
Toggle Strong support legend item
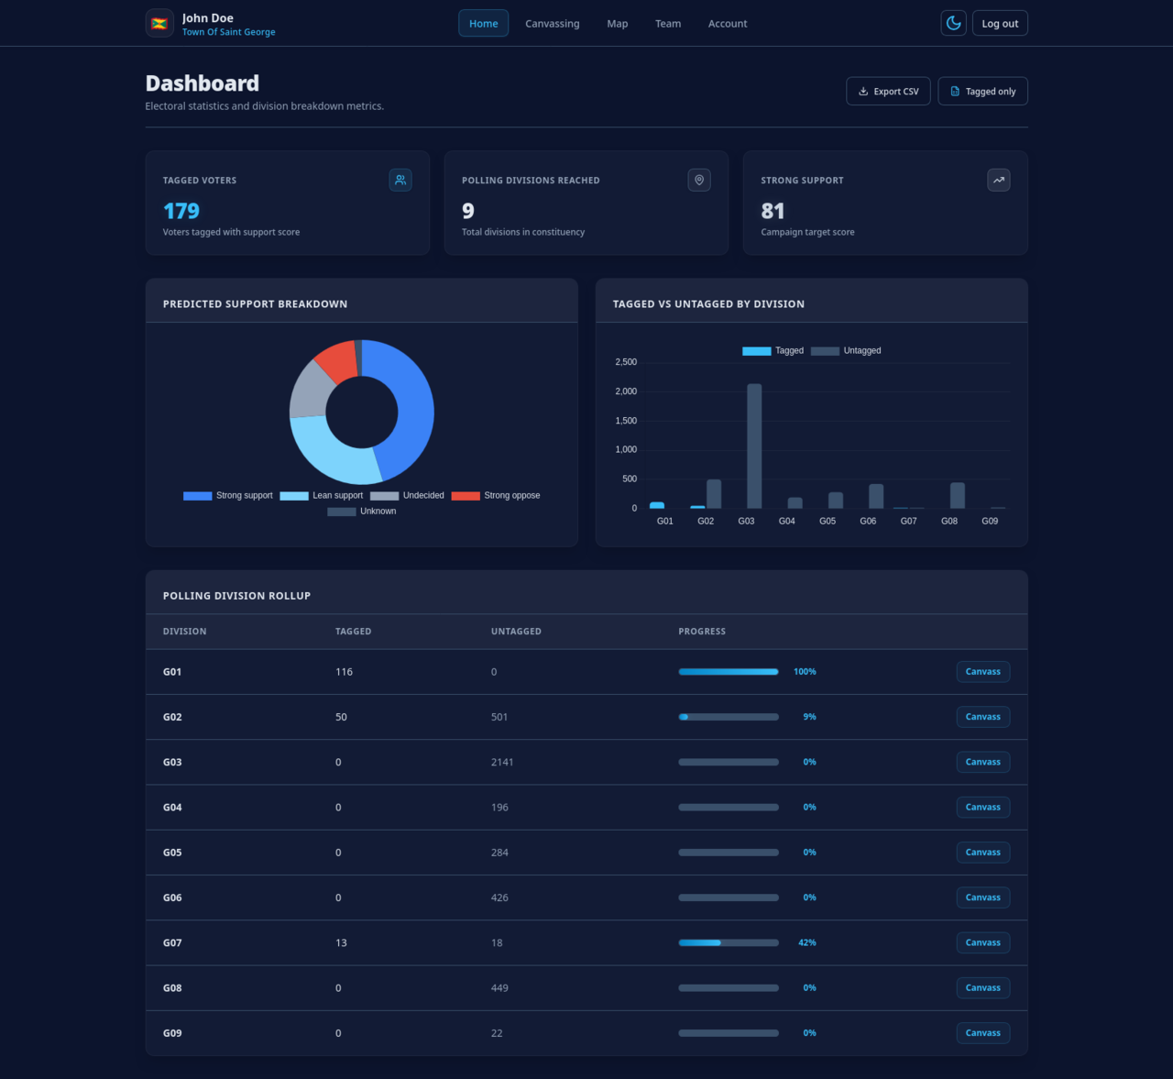click(228, 496)
